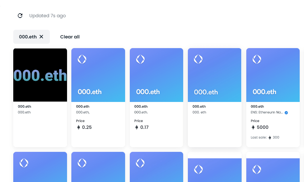
Task: Remove the 000.eth filter chip via X
Action: 41,37
